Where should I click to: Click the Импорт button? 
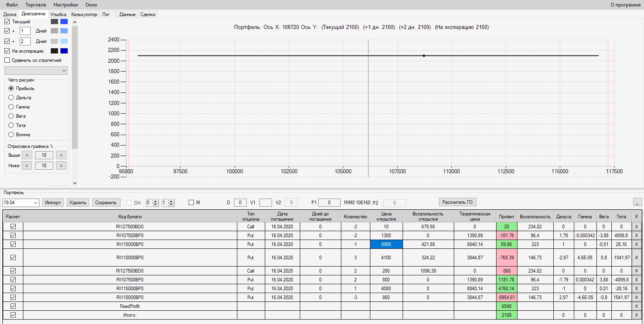[x=53, y=203]
